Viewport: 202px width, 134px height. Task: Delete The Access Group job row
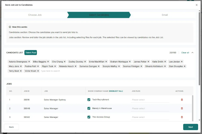click(x=182, y=117)
